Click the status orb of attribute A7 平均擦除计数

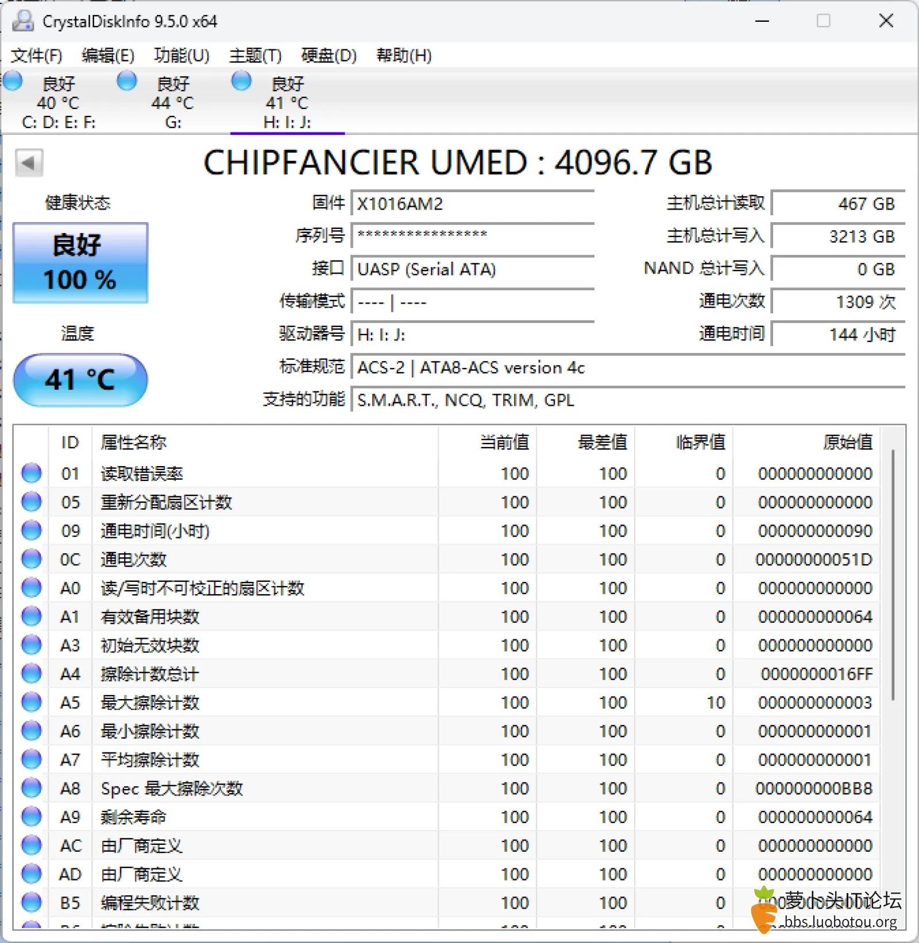point(32,760)
